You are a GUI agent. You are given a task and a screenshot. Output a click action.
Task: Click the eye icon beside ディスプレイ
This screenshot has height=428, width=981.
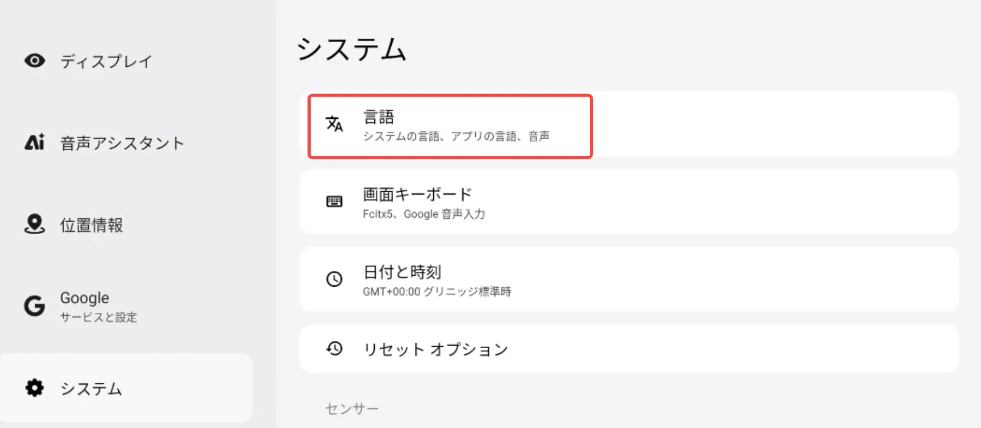pyautogui.click(x=35, y=61)
